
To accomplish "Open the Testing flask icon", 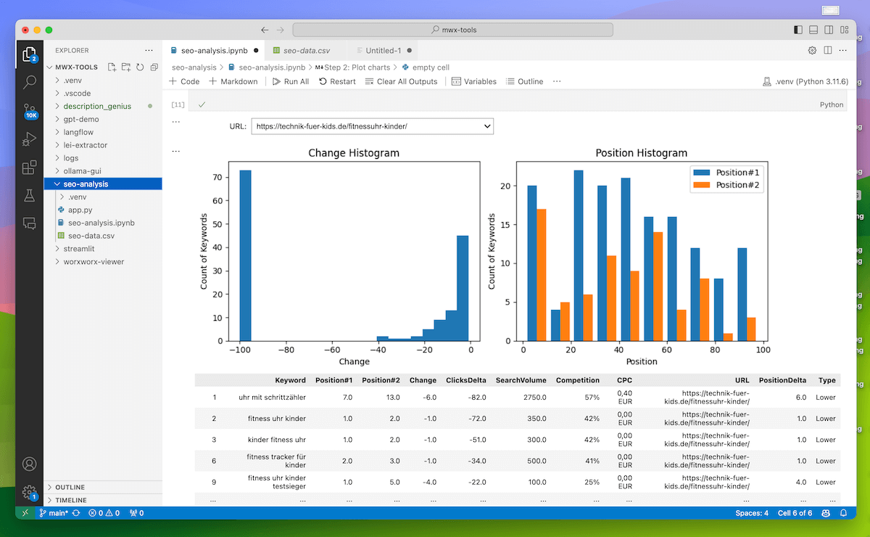I will pos(30,195).
